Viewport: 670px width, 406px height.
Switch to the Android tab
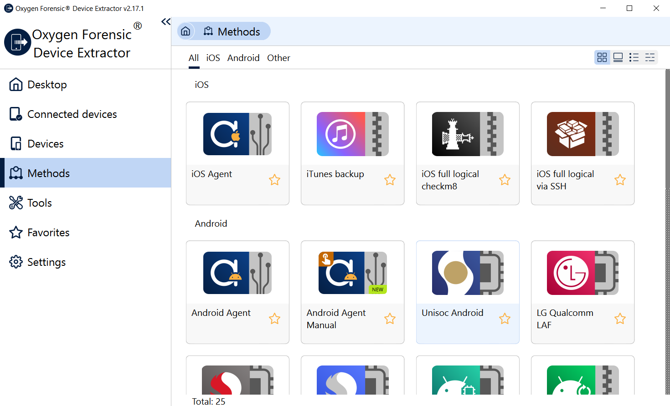coord(243,58)
